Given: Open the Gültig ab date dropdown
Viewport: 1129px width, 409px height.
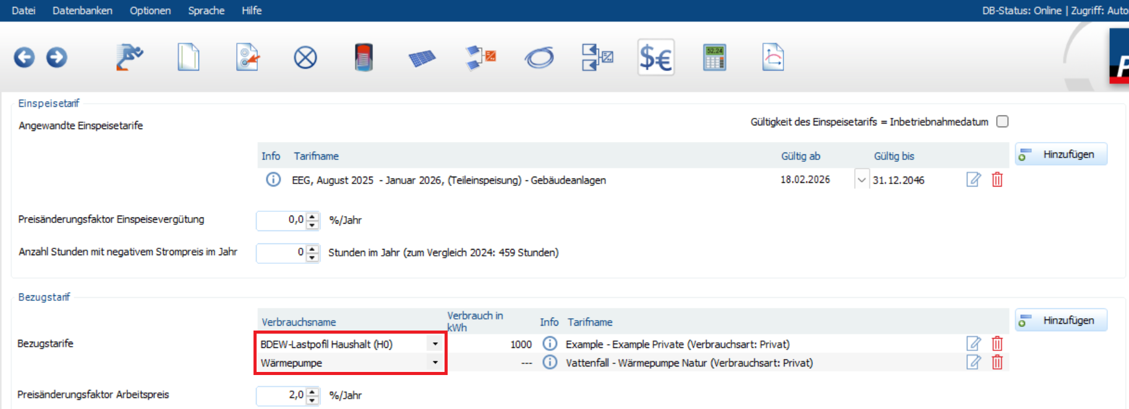Looking at the screenshot, I should tap(861, 180).
